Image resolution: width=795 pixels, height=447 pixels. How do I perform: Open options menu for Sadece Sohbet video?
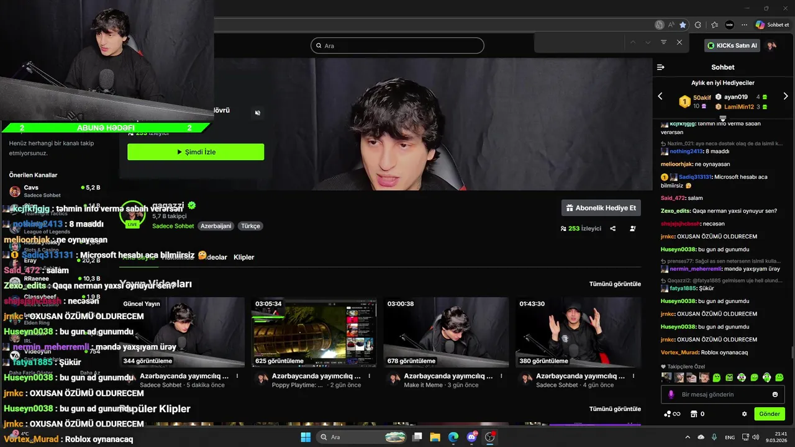click(x=237, y=376)
